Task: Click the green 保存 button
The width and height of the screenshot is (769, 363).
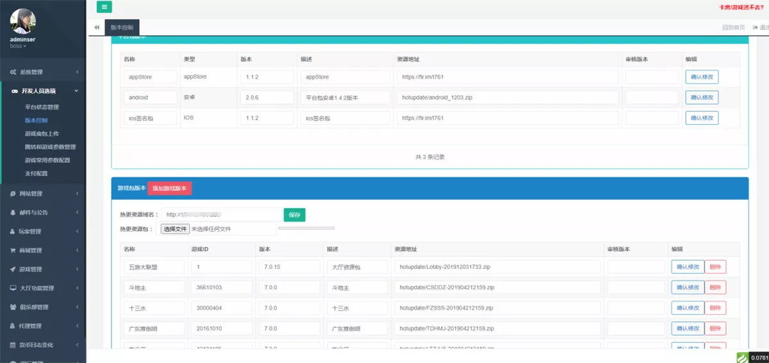Action: [x=294, y=214]
